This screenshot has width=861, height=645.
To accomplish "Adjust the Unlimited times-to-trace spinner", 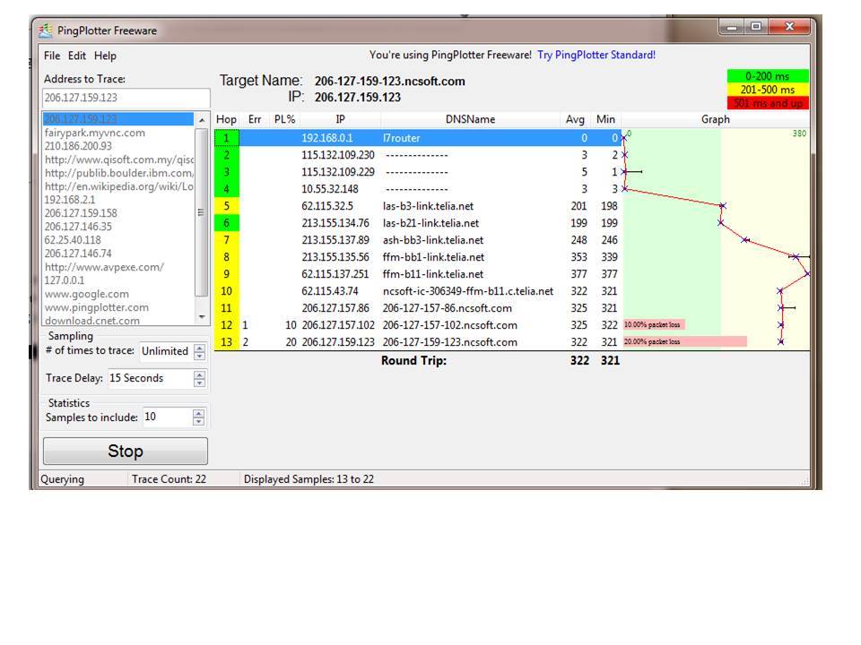I will pos(199,351).
